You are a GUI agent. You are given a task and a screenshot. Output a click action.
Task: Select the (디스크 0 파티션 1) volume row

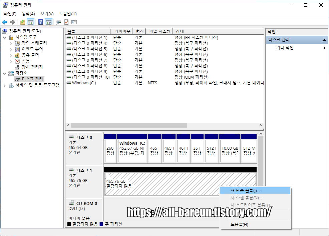click(x=165, y=38)
